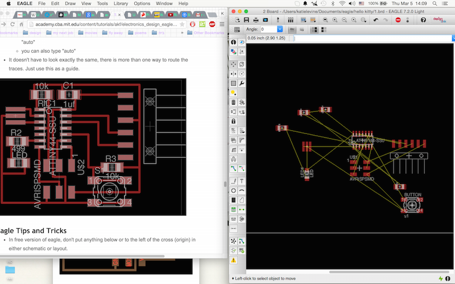Toggle the left grid-blocks option button
Image resolution: width=455 pixels, height=284 pixels.
(315, 30)
